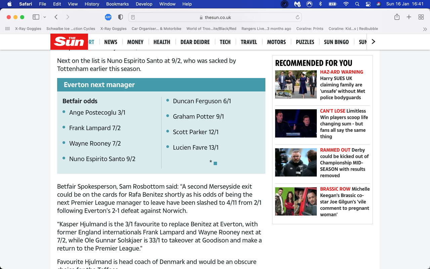Screen dimensions: 430x269
Task: Open the Apple menu
Action: (x=9, y=4)
